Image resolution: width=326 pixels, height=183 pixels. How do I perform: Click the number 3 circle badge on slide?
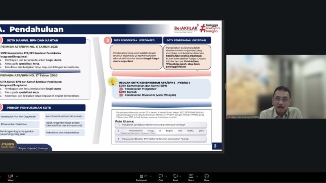tap(108, 40)
